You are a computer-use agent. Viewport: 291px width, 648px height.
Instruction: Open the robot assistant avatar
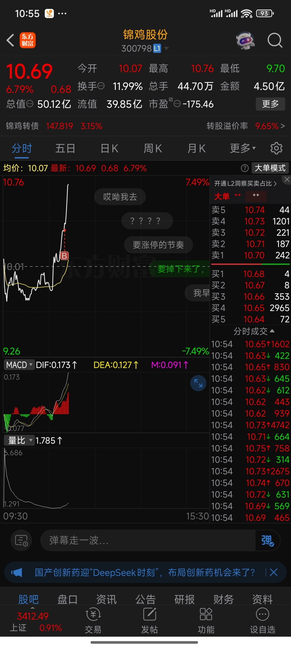245,40
